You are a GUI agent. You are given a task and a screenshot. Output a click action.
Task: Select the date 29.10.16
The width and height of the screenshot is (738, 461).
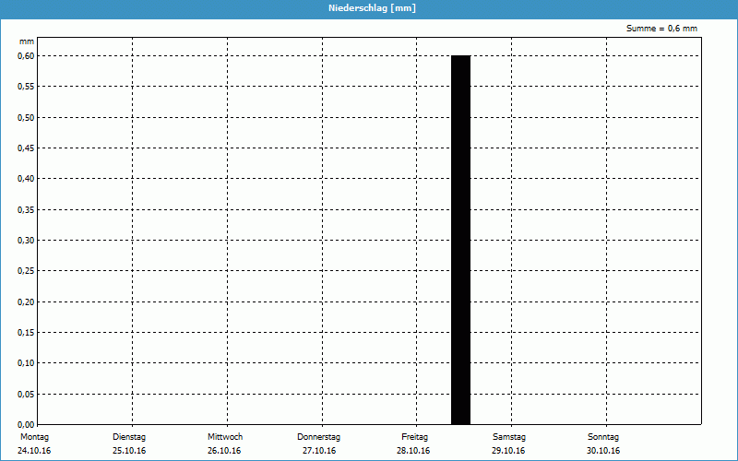tap(508, 451)
